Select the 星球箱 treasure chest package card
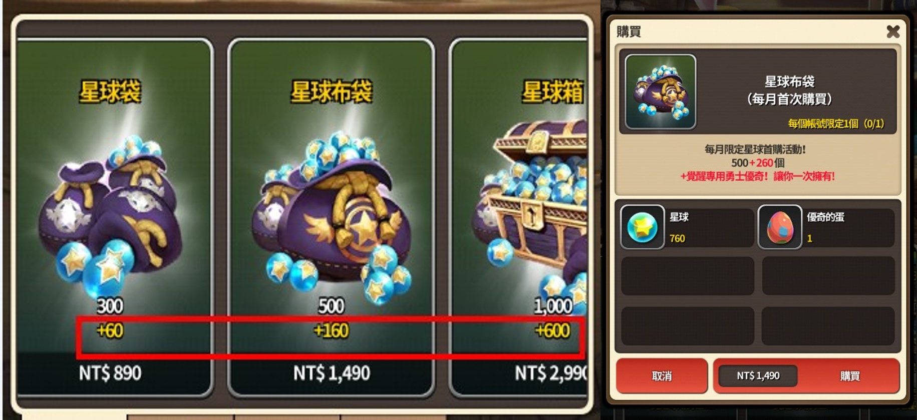The width and height of the screenshot is (917, 420). (519, 218)
